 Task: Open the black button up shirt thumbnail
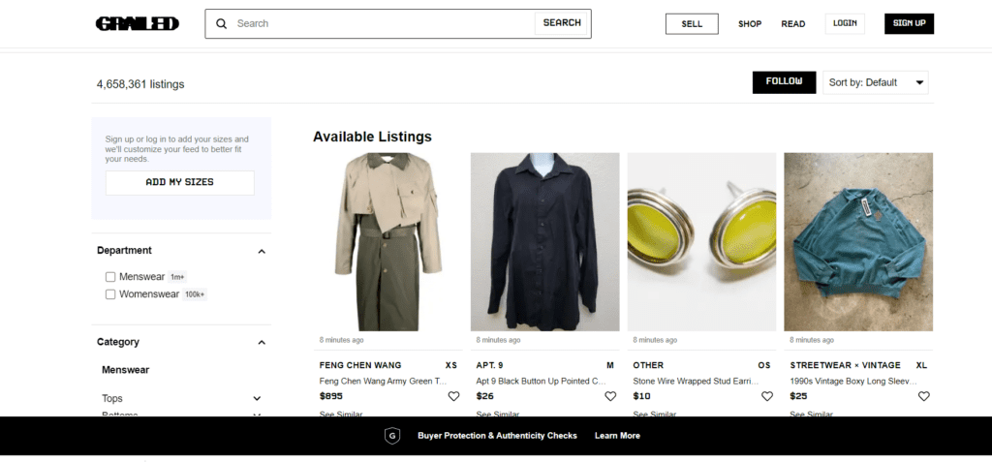pos(544,242)
